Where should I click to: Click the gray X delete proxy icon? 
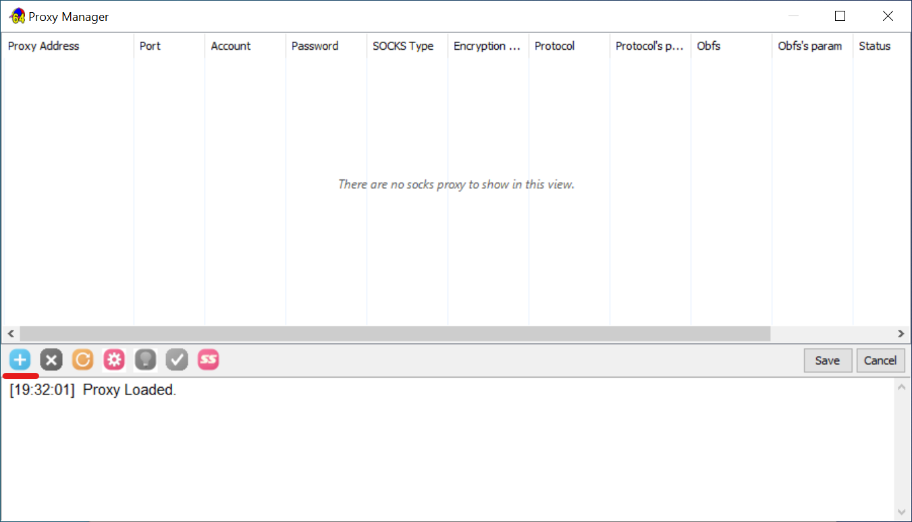[x=51, y=360]
